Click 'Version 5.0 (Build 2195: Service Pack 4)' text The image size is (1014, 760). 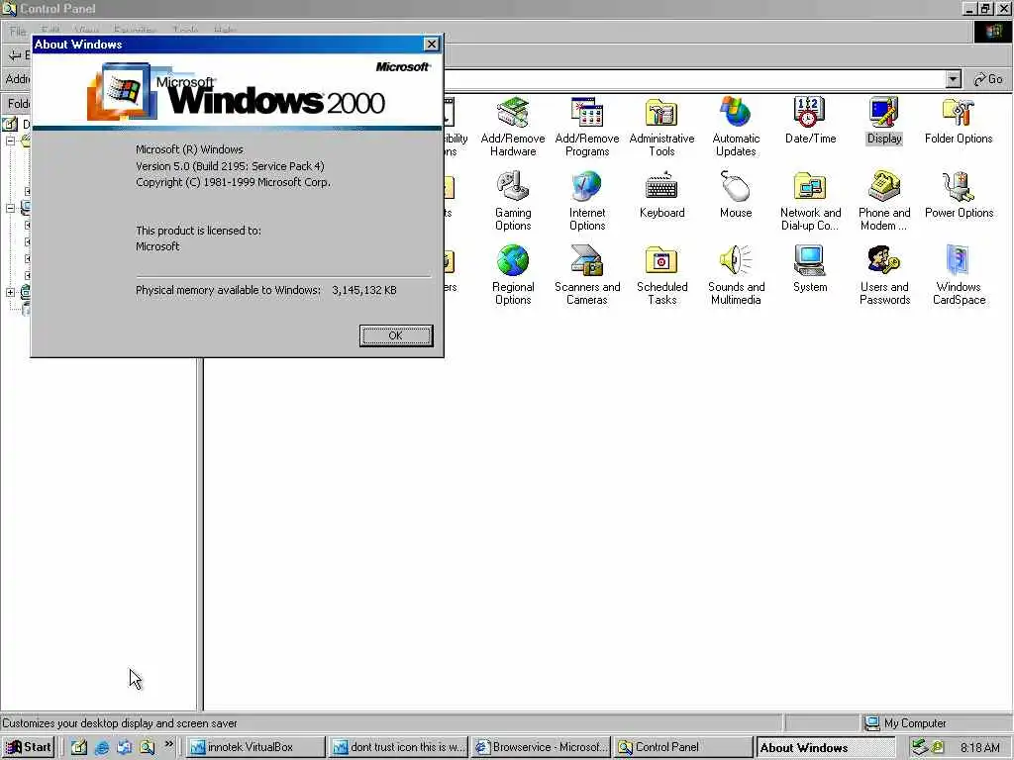click(x=230, y=166)
